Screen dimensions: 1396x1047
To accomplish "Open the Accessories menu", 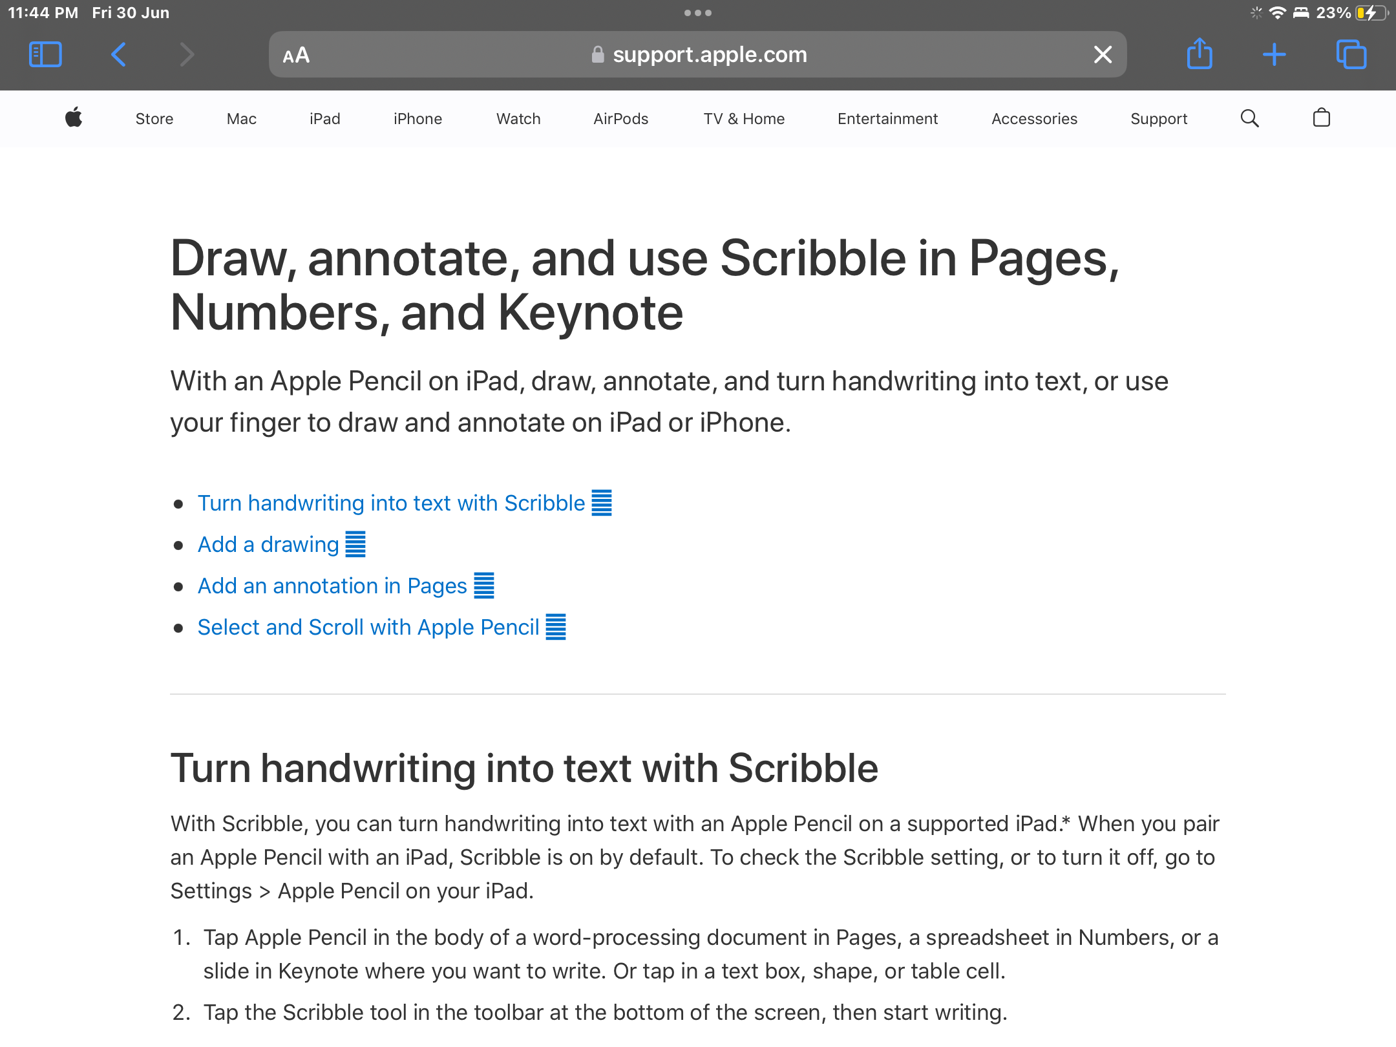I will pyautogui.click(x=1035, y=119).
